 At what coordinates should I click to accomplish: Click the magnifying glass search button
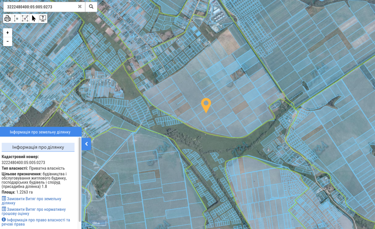click(x=91, y=7)
